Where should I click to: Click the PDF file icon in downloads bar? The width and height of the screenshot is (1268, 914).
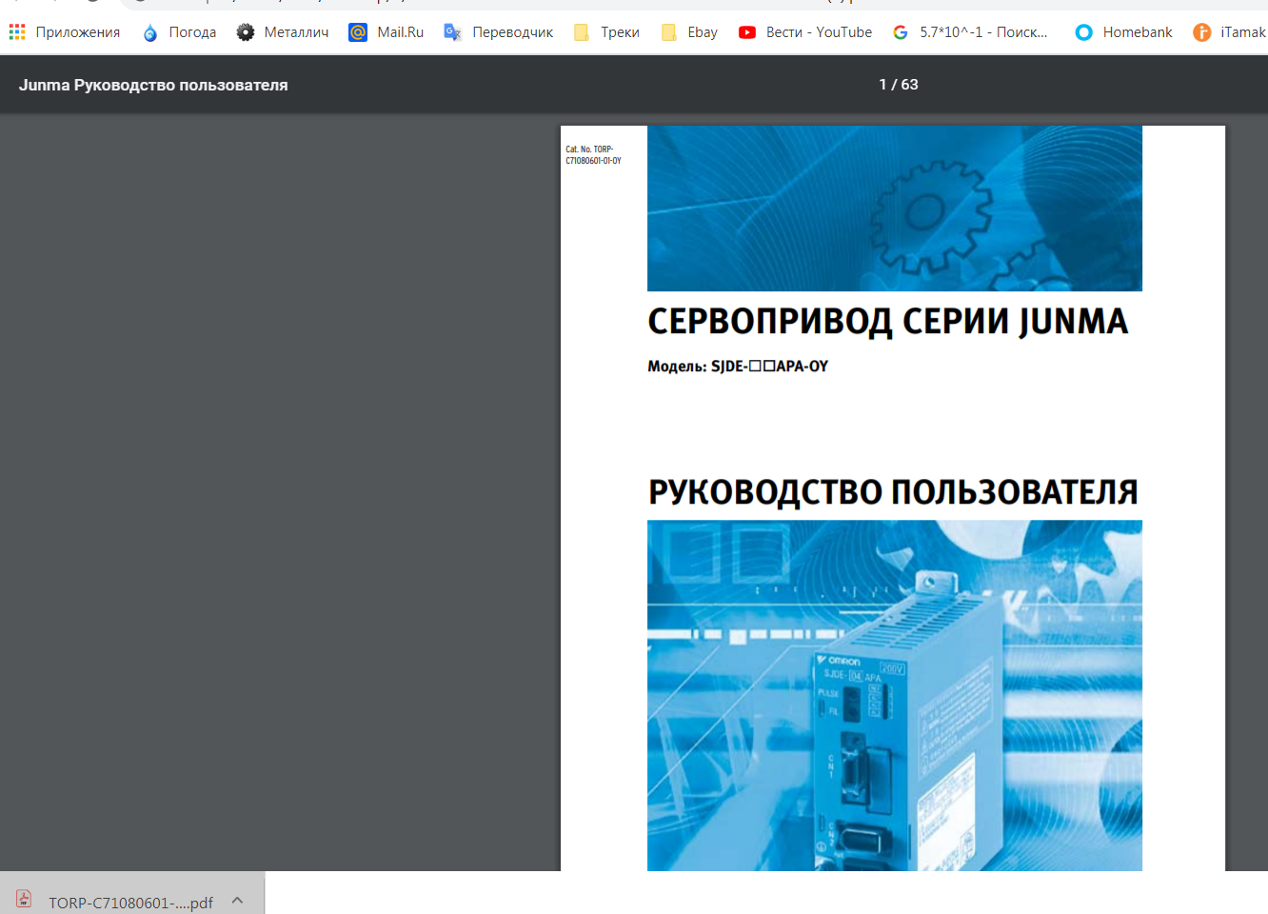click(24, 899)
